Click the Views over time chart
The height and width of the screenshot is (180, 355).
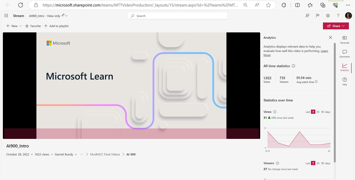(298, 139)
